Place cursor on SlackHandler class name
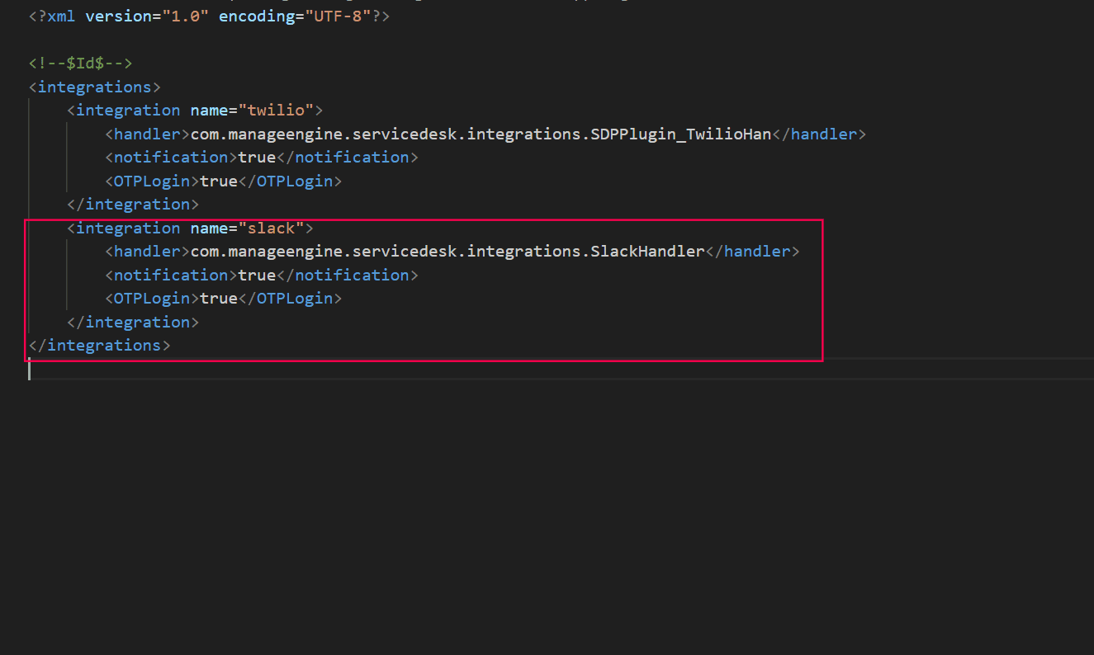 click(647, 251)
